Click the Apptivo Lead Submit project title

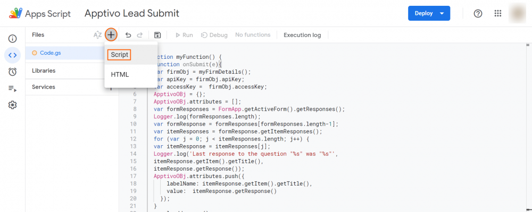click(x=132, y=13)
